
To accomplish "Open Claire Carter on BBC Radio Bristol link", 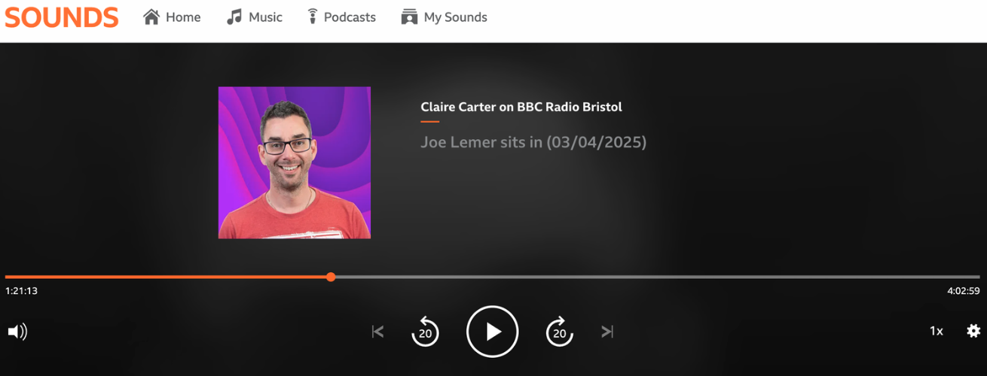I will click(x=521, y=107).
